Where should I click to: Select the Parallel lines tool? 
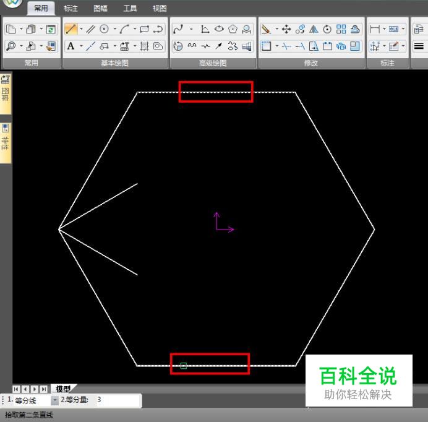tap(90, 29)
